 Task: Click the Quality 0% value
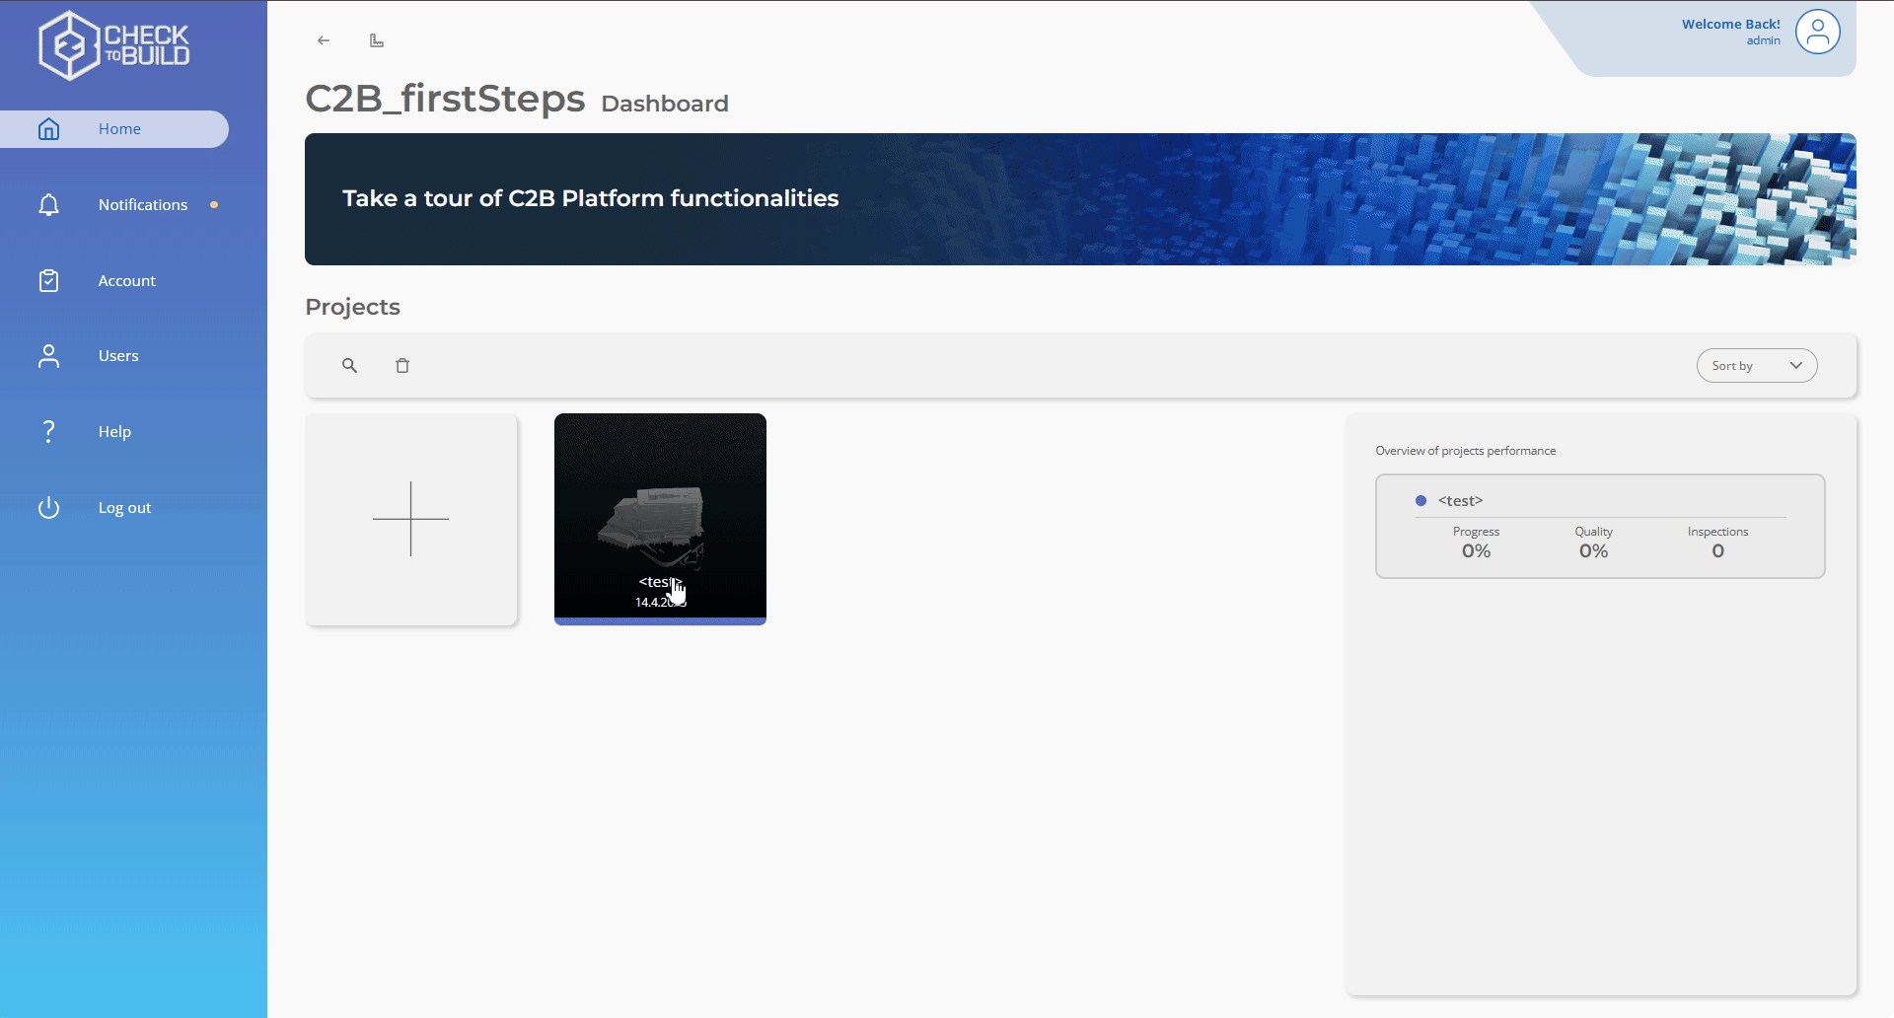pyautogui.click(x=1593, y=551)
